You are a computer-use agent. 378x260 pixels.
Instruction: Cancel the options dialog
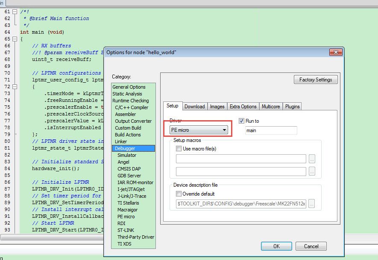coord(311,246)
